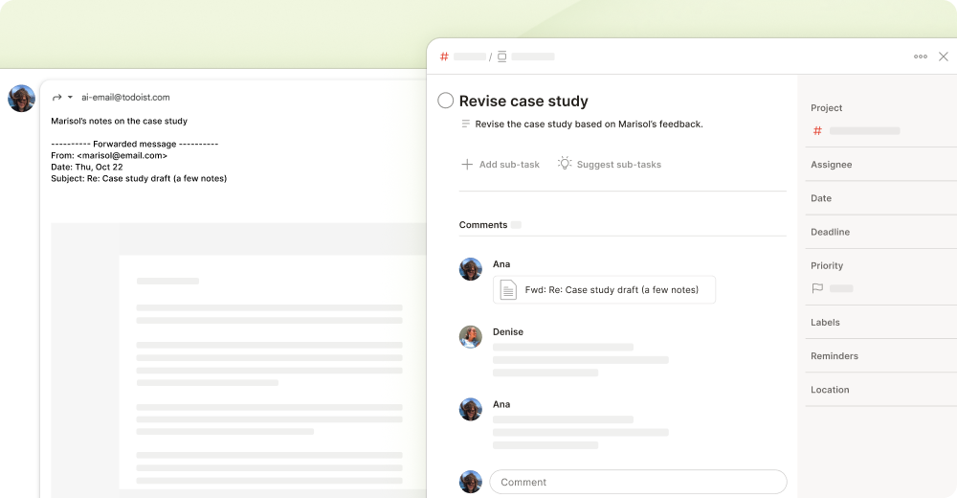Open the dropdown caret next to forward arrow
This screenshot has height=498, width=957.
click(70, 97)
